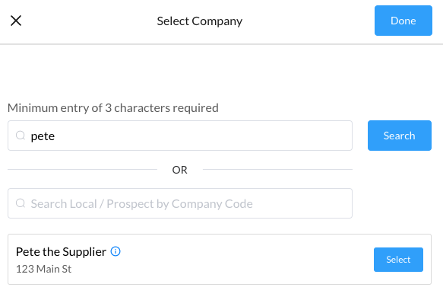Click the magnifier icon in the pete field

pos(21,136)
